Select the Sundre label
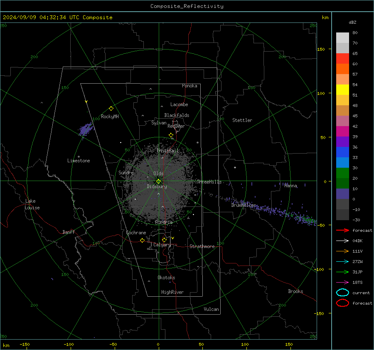The height and width of the screenshot is (350, 374). 126,172
